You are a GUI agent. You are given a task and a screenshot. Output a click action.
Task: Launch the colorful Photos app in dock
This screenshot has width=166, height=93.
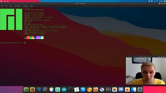(115, 90)
